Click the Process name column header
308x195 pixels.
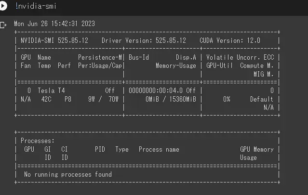159,149
